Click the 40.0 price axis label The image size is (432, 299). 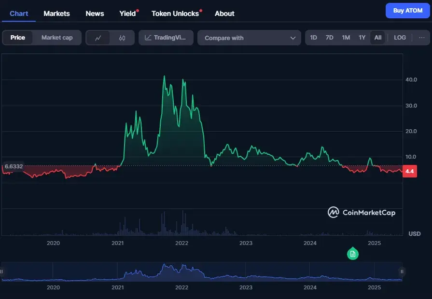pyautogui.click(x=411, y=80)
